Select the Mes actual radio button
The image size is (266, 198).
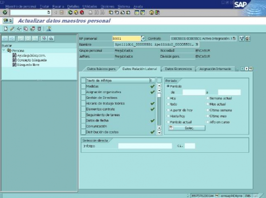207,104
